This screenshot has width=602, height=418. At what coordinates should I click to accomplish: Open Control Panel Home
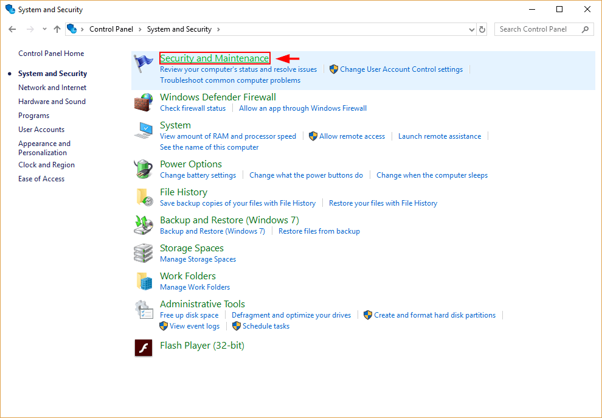pyautogui.click(x=51, y=54)
